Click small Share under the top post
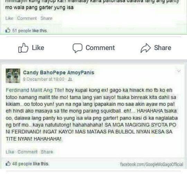 point(46,18)
